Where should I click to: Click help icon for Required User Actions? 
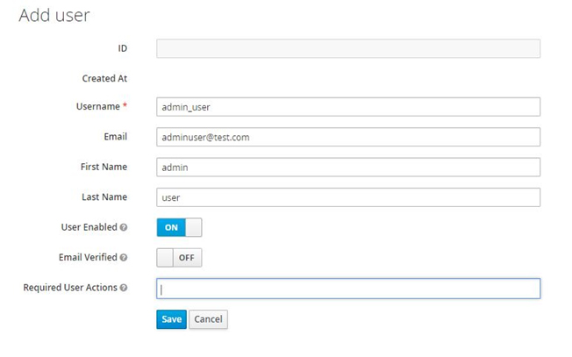pos(124,288)
